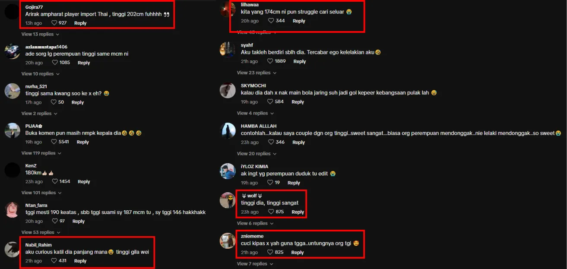
Task: Like Nabil_Rahim's comment with 431 likes
Action: pos(54,261)
